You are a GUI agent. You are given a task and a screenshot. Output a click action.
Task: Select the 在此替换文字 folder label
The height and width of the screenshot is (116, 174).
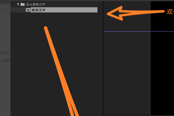[36, 4]
